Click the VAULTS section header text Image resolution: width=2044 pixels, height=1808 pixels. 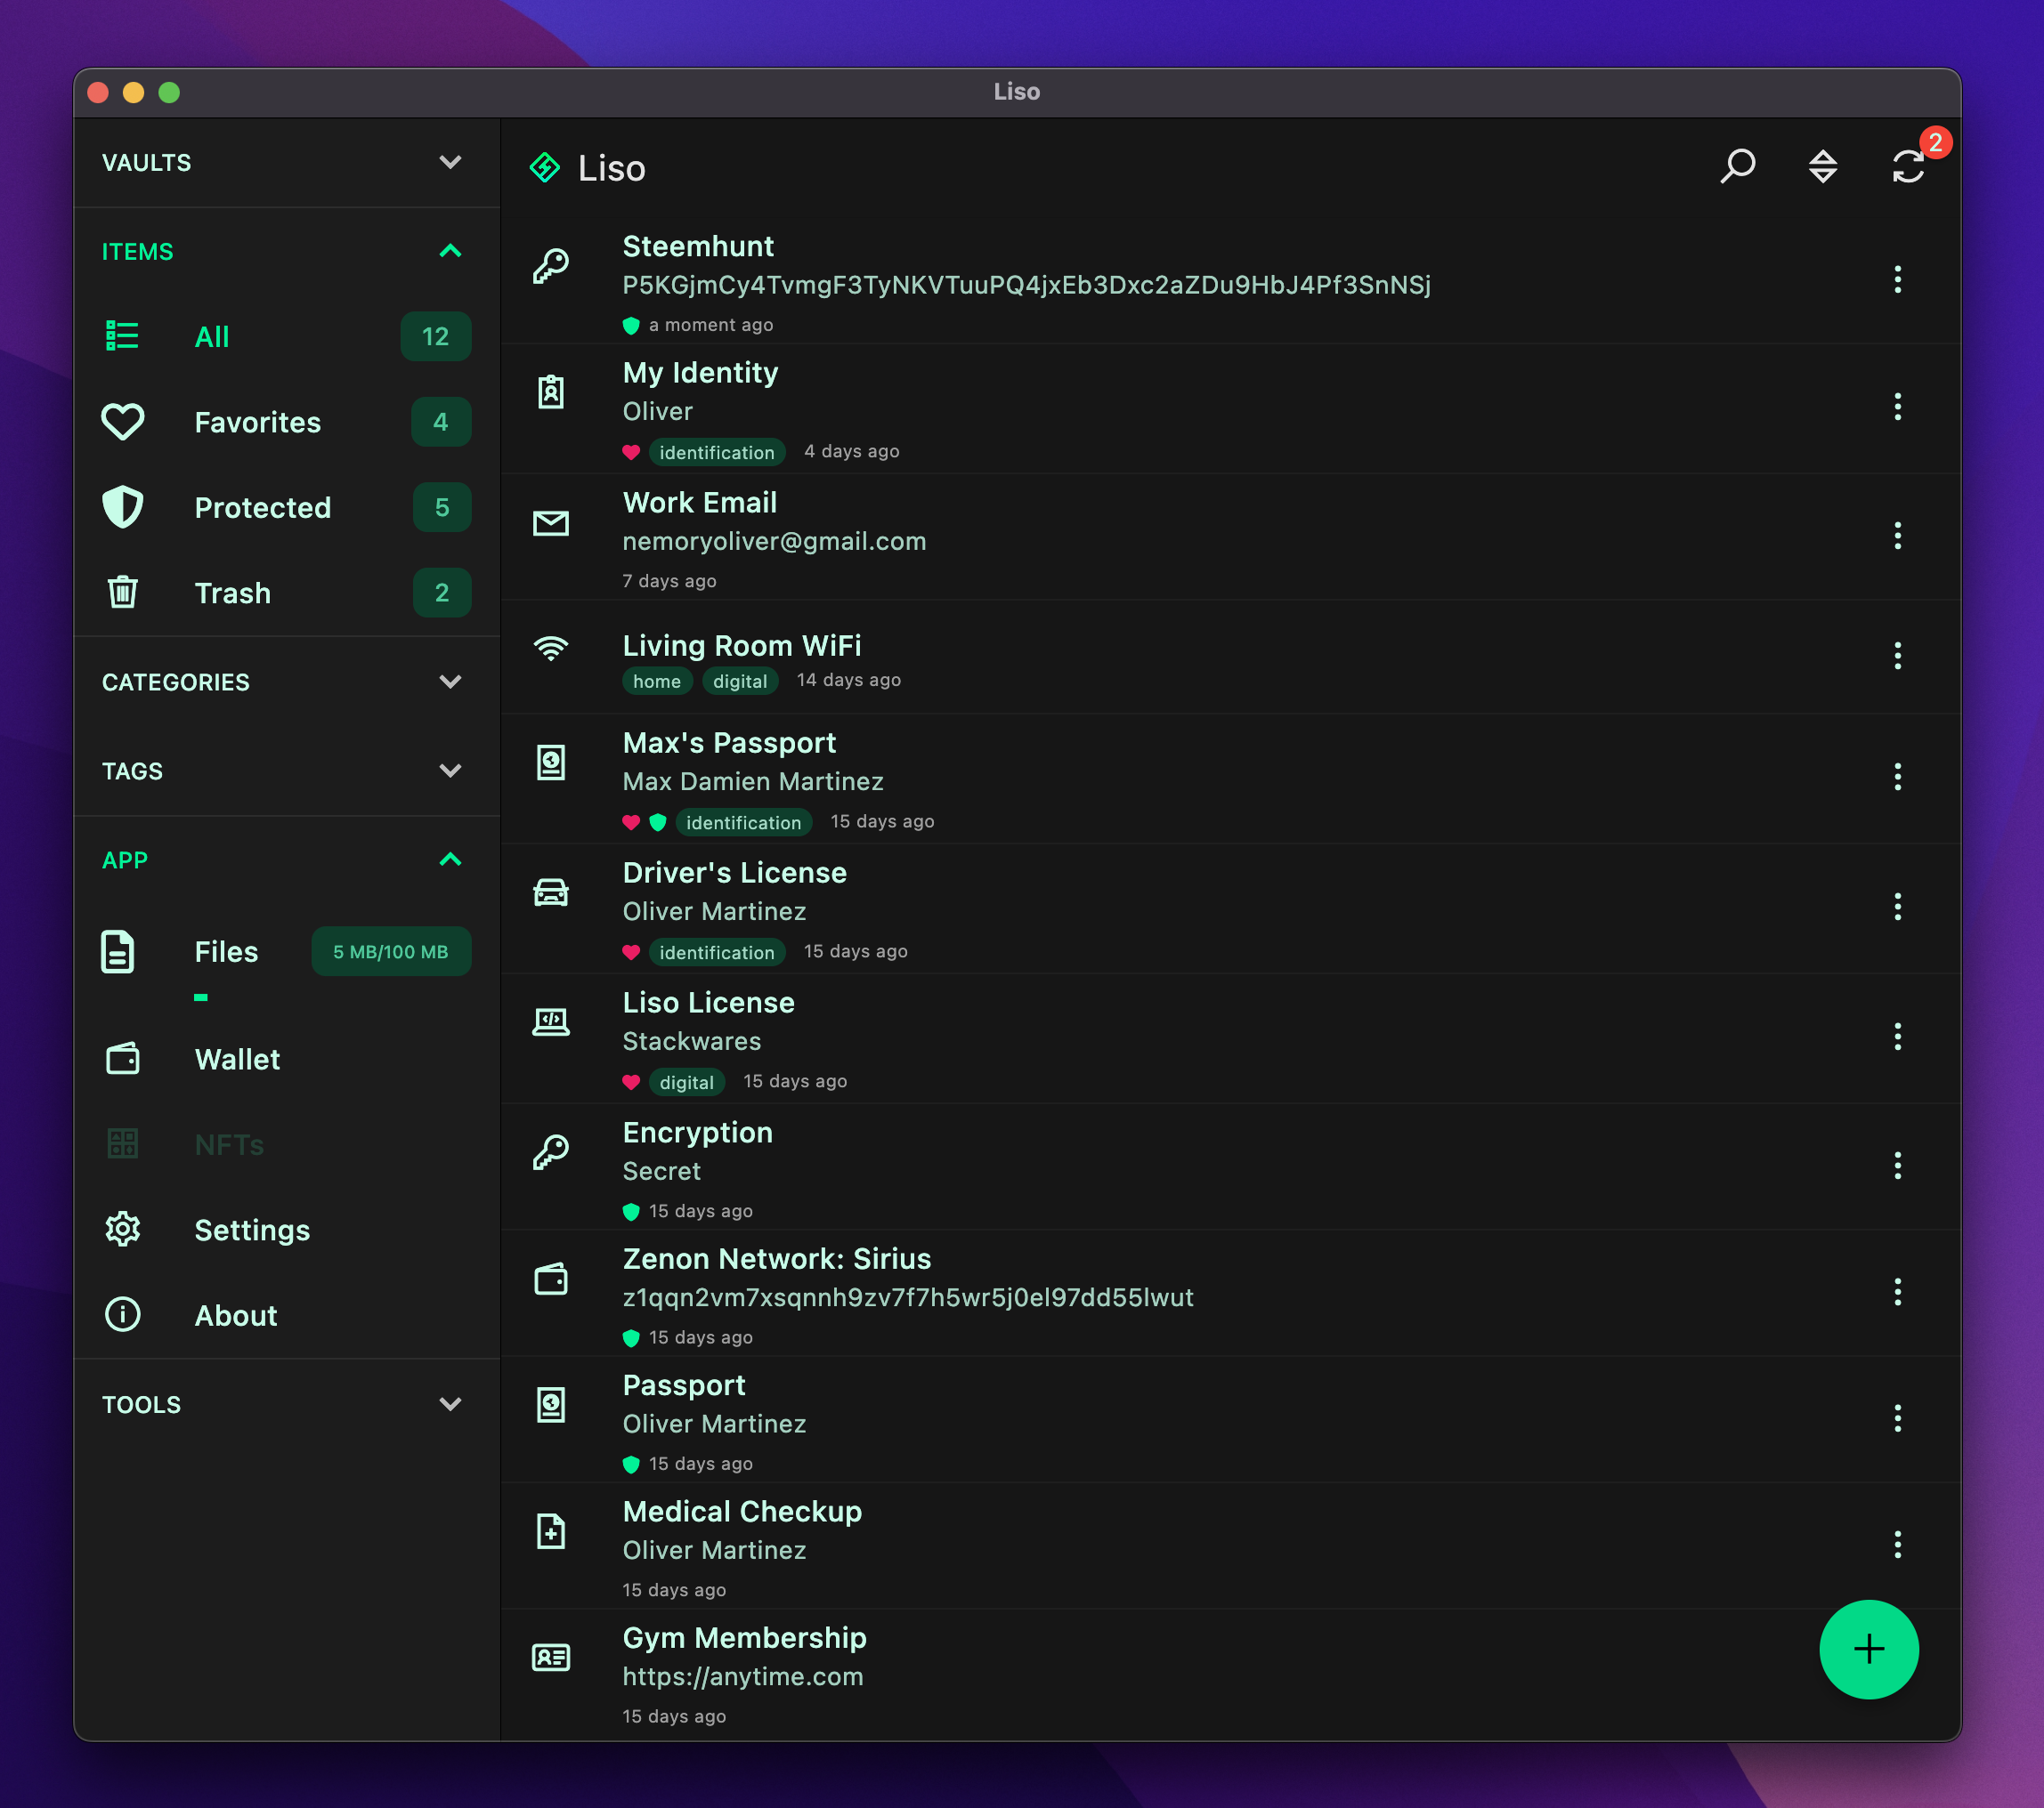pyautogui.click(x=147, y=163)
